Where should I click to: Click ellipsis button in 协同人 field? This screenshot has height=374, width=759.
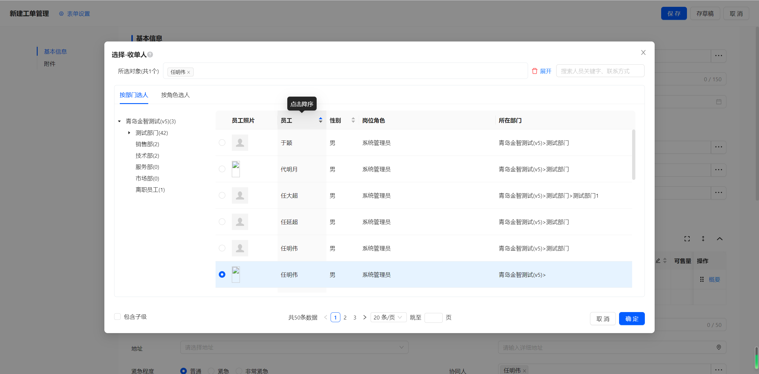[x=718, y=370]
